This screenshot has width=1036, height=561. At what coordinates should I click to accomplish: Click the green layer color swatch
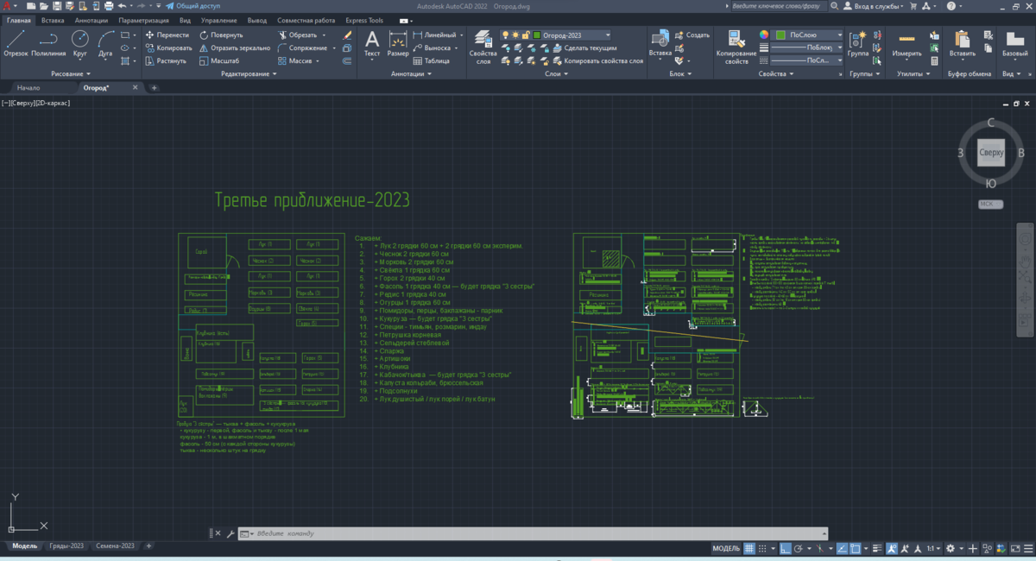point(537,35)
